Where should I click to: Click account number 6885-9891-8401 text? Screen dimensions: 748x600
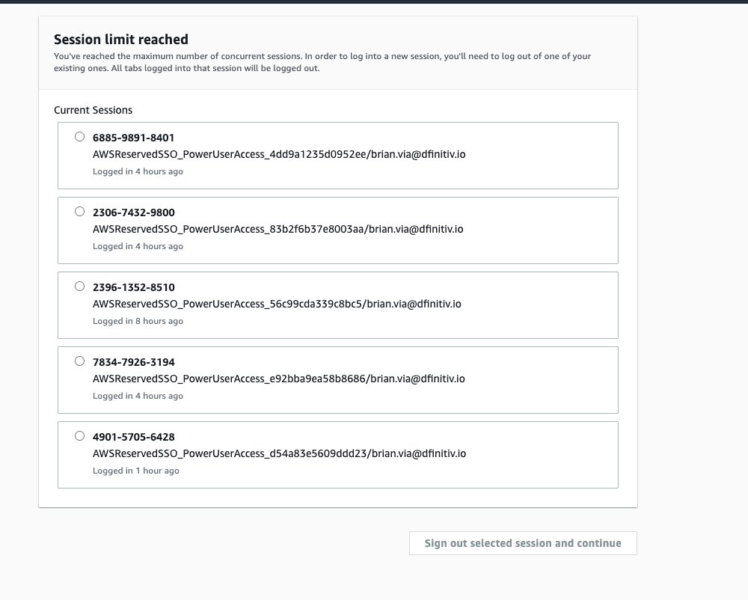click(x=134, y=138)
